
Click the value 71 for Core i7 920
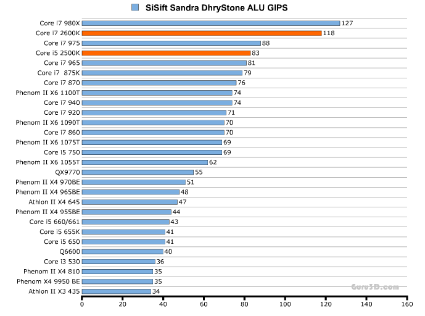(231, 112)
